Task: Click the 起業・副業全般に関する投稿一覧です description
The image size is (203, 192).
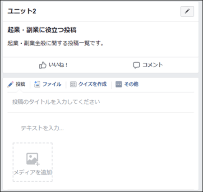Action: coord(55,43)
